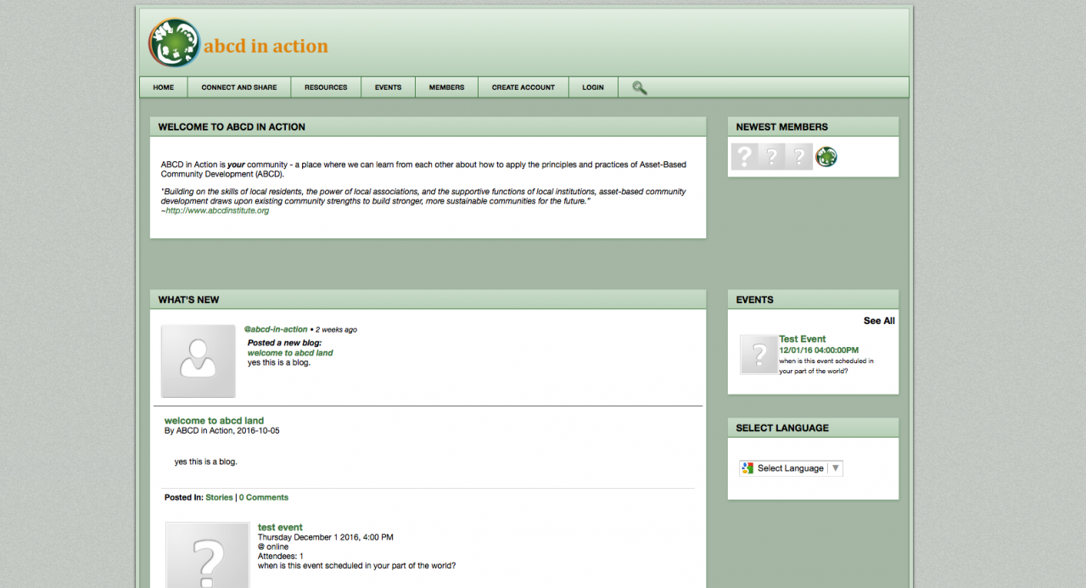
Task: Open the Stories category link
Action: pyautogui.click(x=219, y=497)
